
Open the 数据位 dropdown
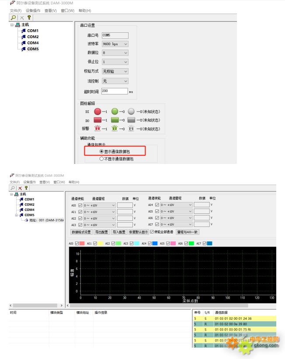click(x=115, y=53)
